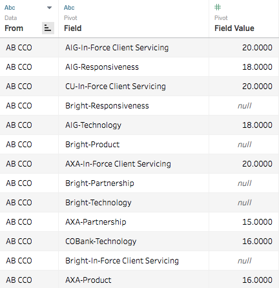The height and width of the screenshot is (288, 279).
Task: Click AB CCO in the COBank-Technology row
Action: [19, 242]
